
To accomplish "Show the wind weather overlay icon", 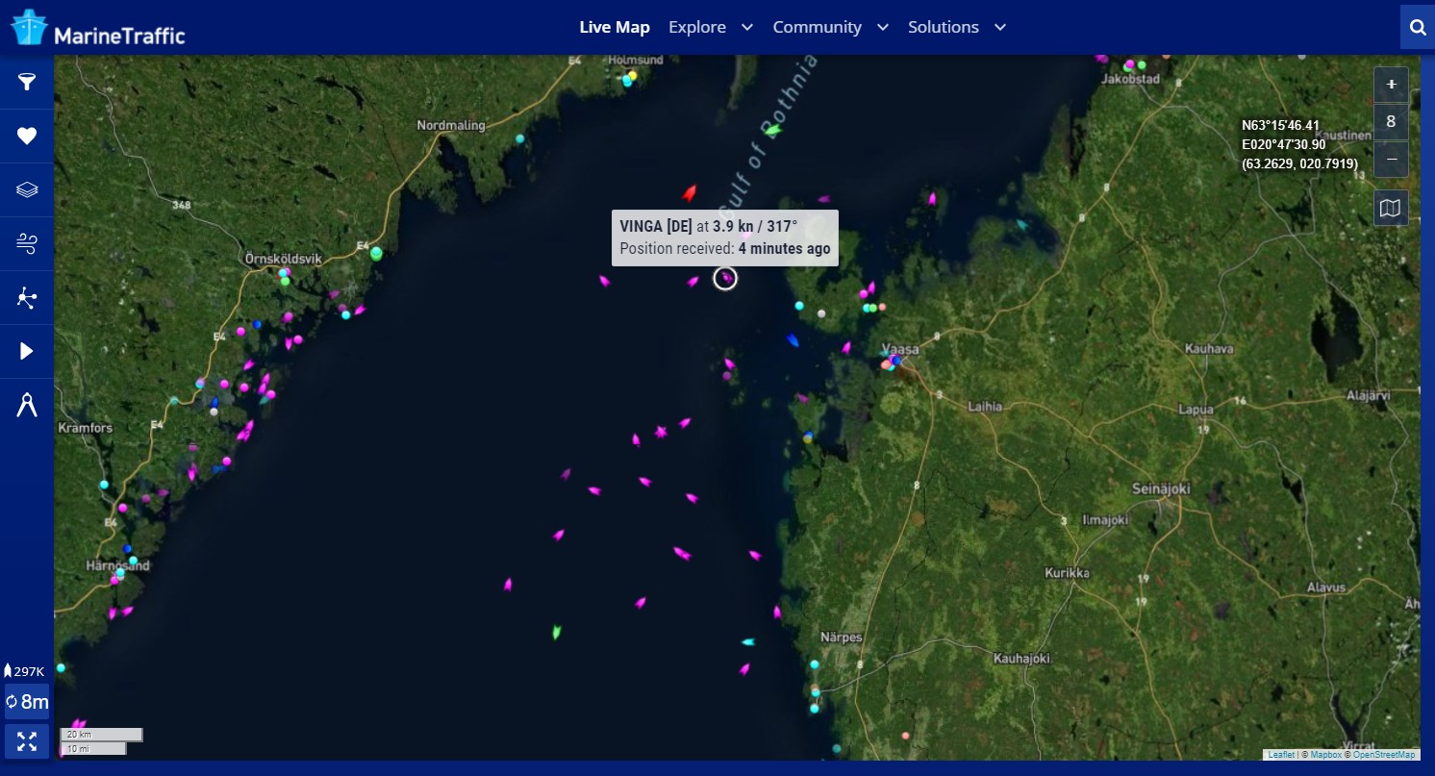I will pyautogui.click(x=27, y=243).
